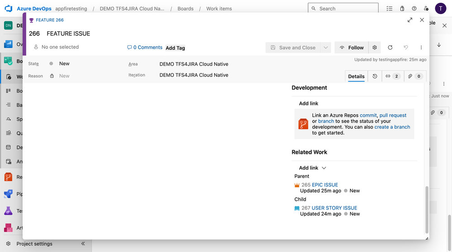Open Overview icon in sidebar
The height and width of the screenshot is (252, 452).
point(8,44)
